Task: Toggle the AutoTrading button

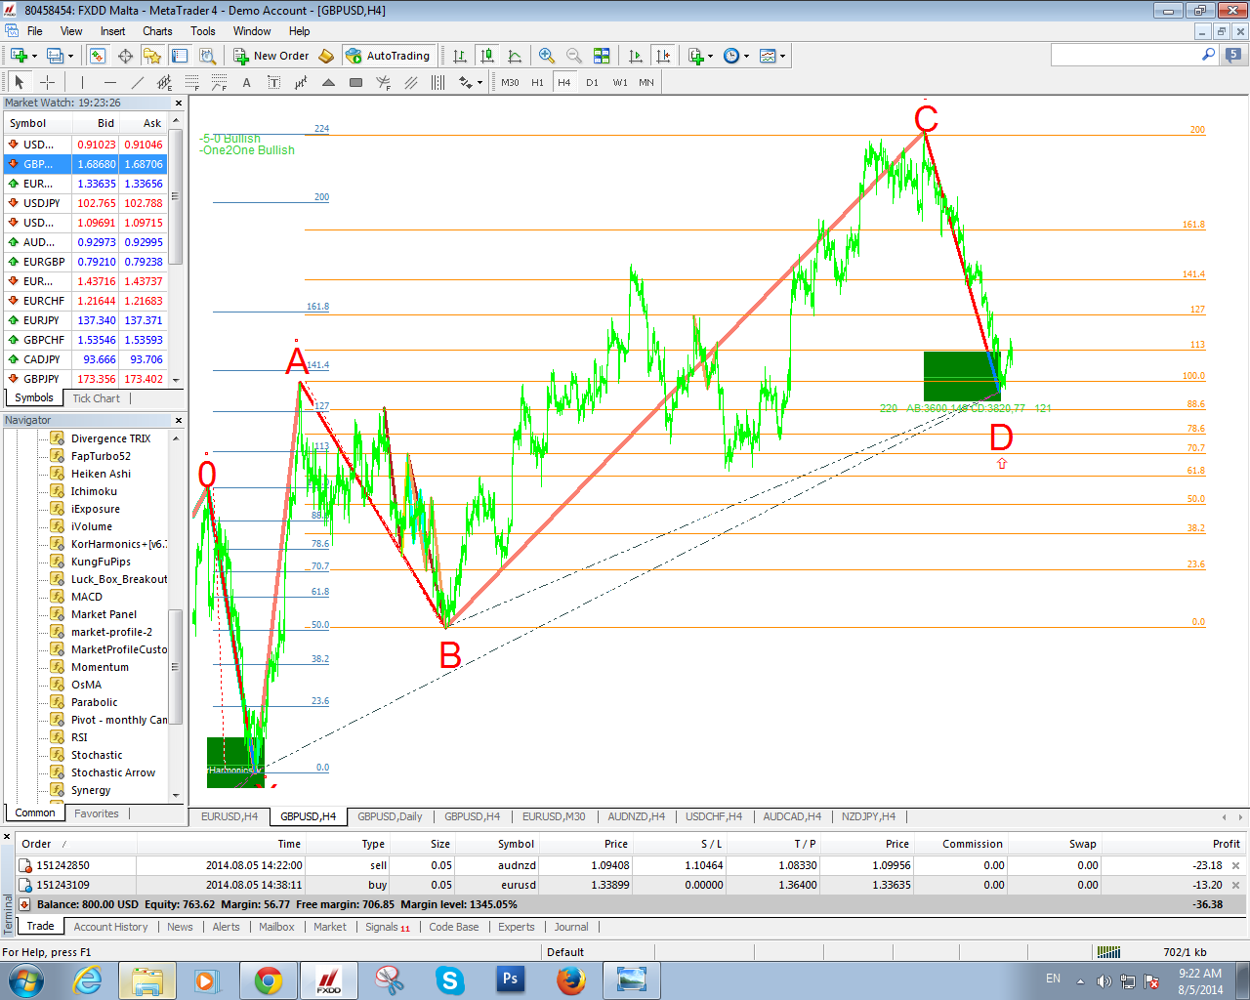Action: pos(389,56)
